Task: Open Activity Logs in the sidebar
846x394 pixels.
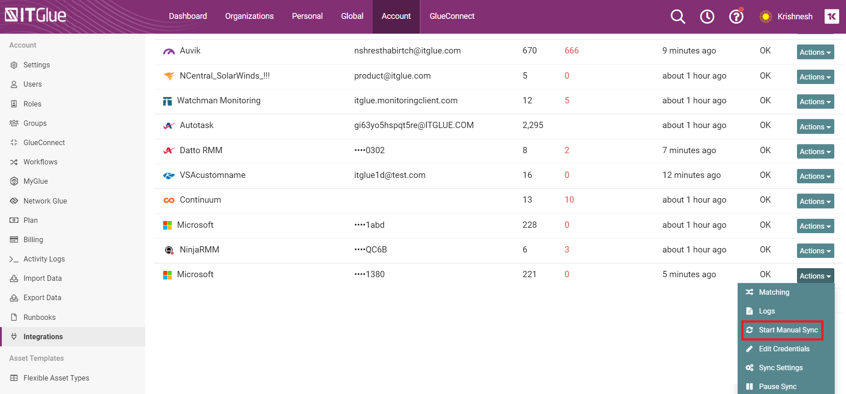Action: tap(44, 259)
